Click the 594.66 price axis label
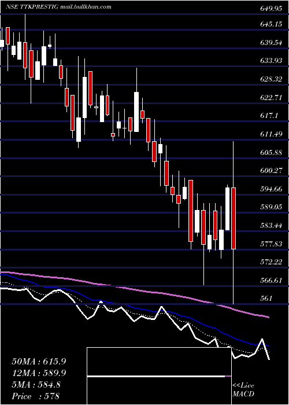Image resolution: width=289 pixels, height=405 pixels. click(271, 189)
